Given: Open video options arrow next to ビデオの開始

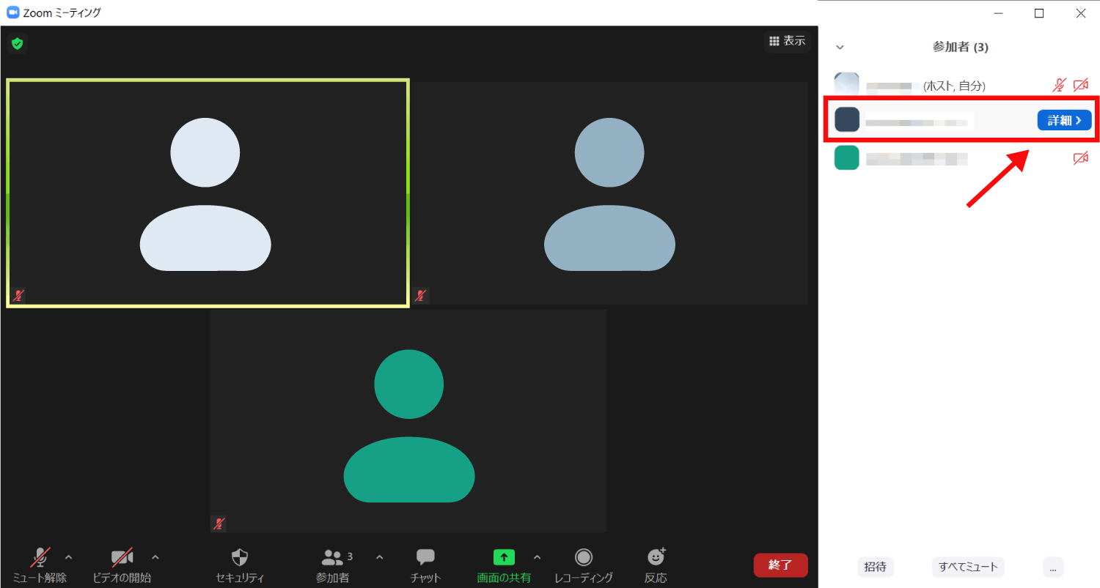Looking at the screenshot, I should tap(155, 557).
